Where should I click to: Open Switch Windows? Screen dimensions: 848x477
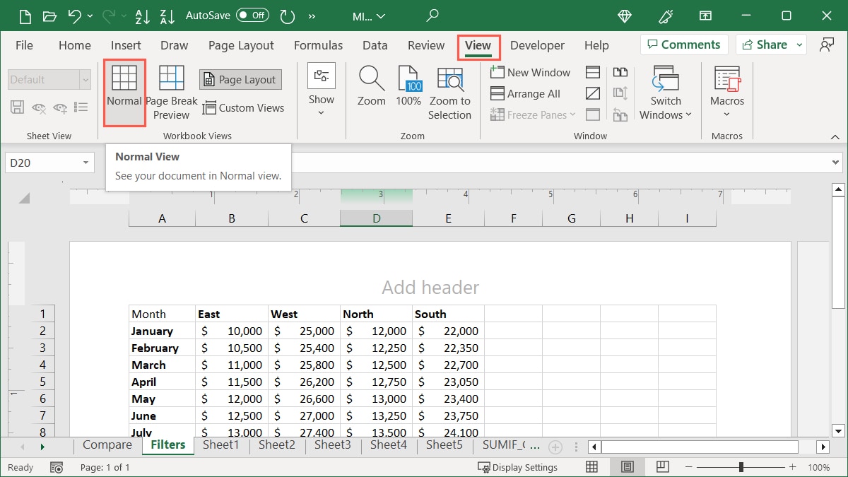pyautogui.click(x=665, y=93)
